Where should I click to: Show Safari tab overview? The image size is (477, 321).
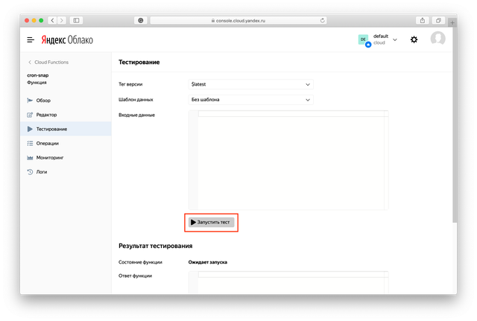[438, 20]
